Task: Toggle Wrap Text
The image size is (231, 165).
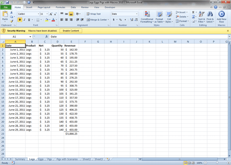Action: click(94, 14)
